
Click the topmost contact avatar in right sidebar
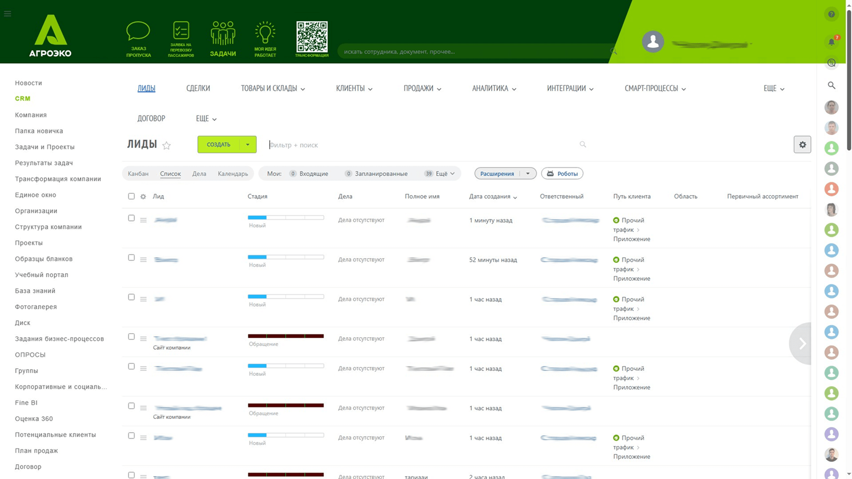click(x=831, y=107)
